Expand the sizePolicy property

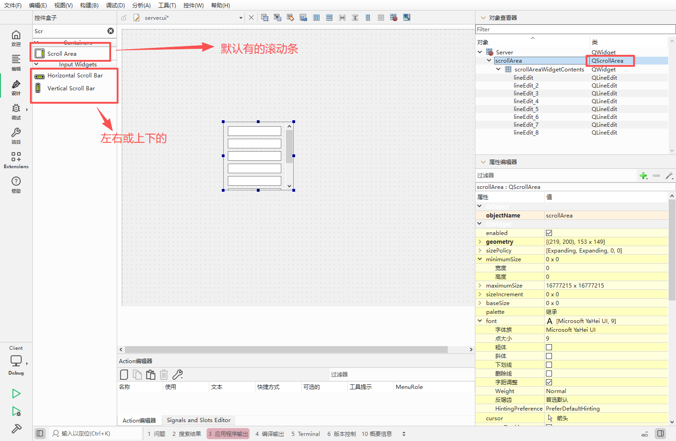(480, 250)
